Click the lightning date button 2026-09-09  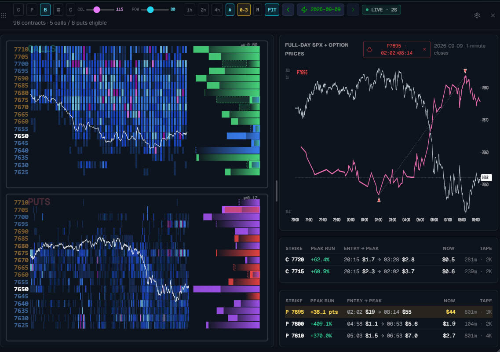(x=321, y=10)
